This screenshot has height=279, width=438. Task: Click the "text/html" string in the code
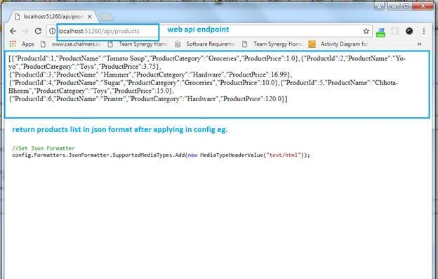(284, 155)
